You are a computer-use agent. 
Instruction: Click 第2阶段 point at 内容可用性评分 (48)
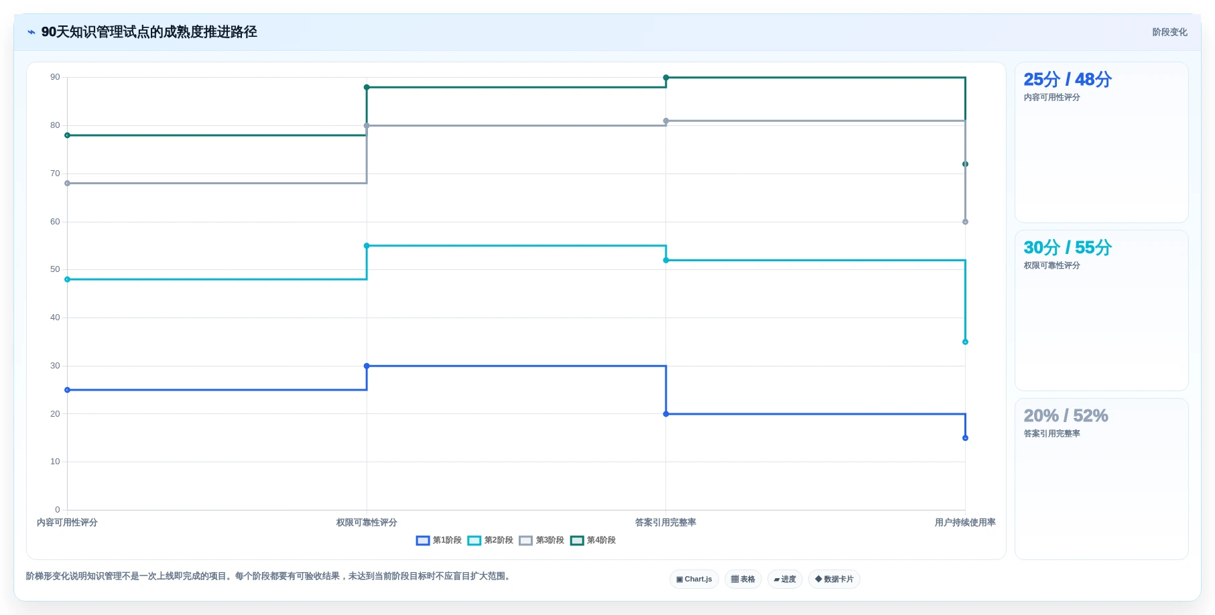tap(67, 279)
